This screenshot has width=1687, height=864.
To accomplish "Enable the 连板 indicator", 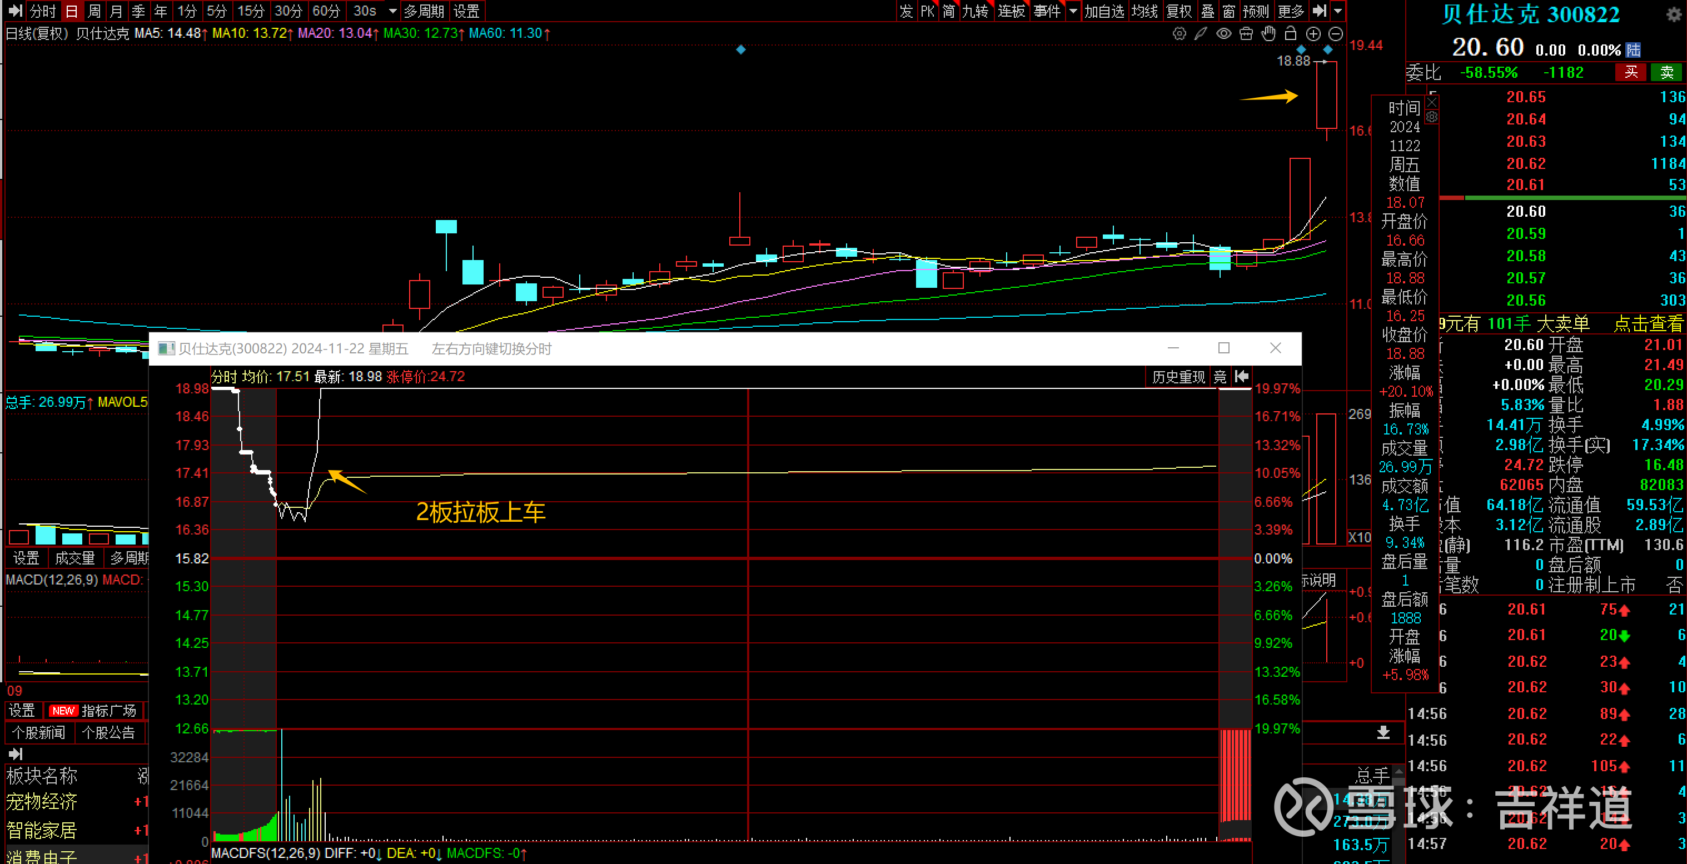I will click(1011, 11).
